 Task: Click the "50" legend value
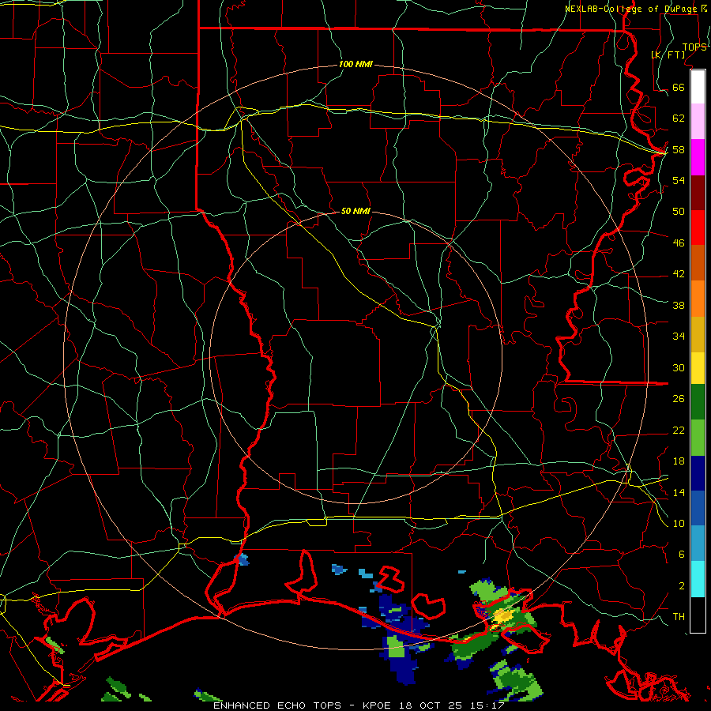coord(679,211)
